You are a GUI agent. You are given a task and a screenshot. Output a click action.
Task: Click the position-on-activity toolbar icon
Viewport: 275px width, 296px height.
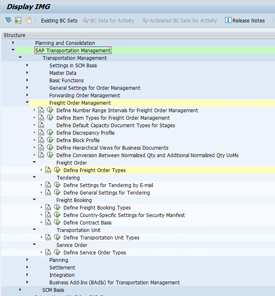pos(18,20)
